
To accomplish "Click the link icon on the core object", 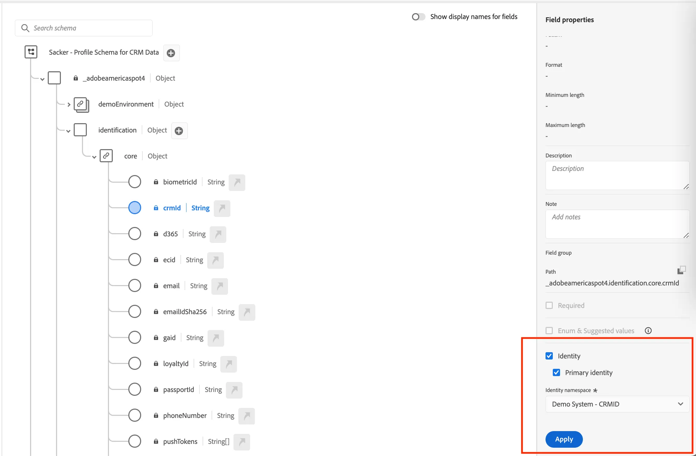I will (x=106, y=156).
